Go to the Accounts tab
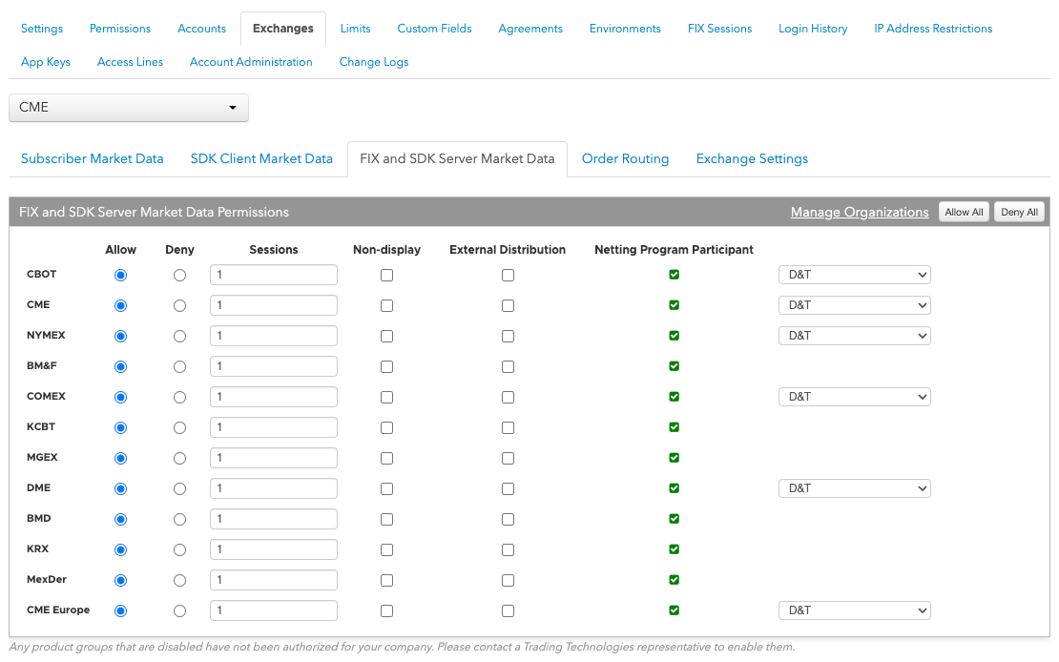The image size is (1059, 662). [x=202, y=29]
